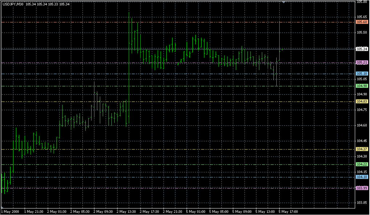The width and height of the screenshot is (370, 215).
Task: Click the 103.85 price scale value
Action: 361,203
